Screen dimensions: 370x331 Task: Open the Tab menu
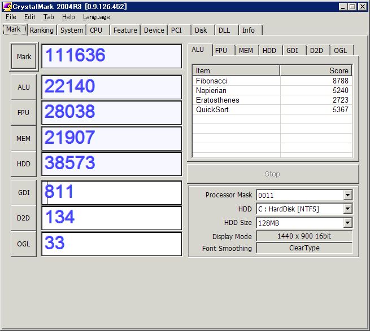(x=49, y=17)
